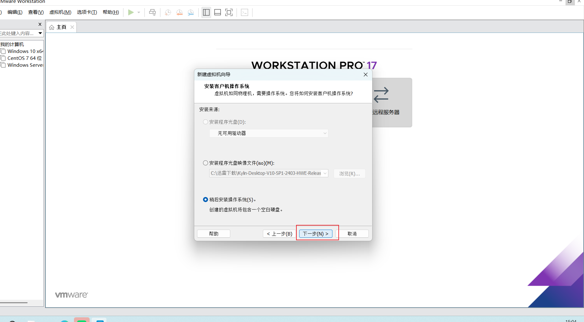The width and height of the screenshot is (584, 322).
Task: Click the library horizontal scrollbar
Action: 14,303
